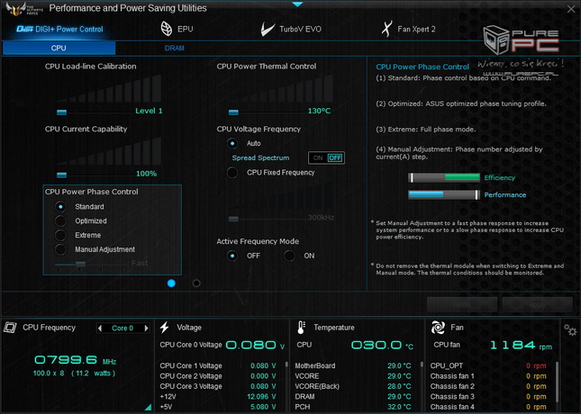Select next core with right arrow

click(x=146, y=328)
